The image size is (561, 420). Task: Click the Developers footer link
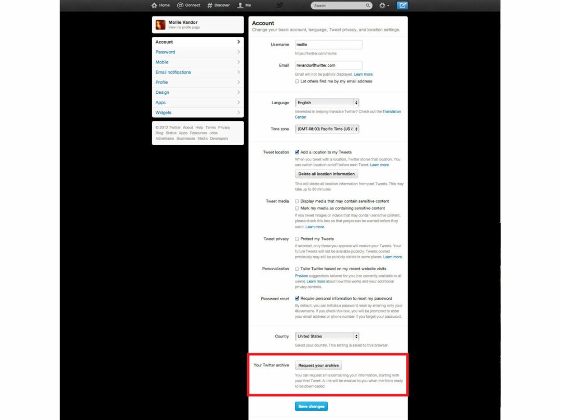click(x=219, y=138)
